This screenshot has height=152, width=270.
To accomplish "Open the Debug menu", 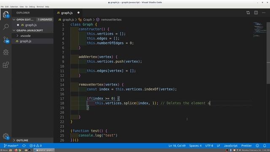I will (32, 7).
